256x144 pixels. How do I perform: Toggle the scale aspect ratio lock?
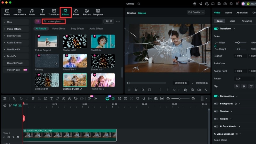(x=215, y=46)
